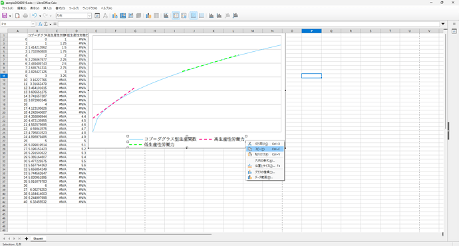Click the letter A text formatting icon
Screen dimensions: 459x246
click(x=105, y=16)
